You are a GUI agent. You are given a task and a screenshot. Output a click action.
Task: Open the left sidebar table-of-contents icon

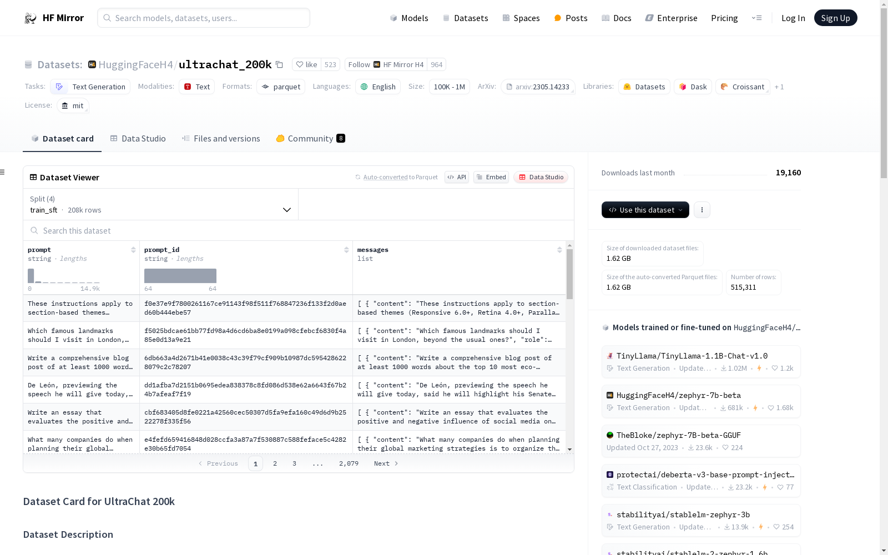(2, 172)
